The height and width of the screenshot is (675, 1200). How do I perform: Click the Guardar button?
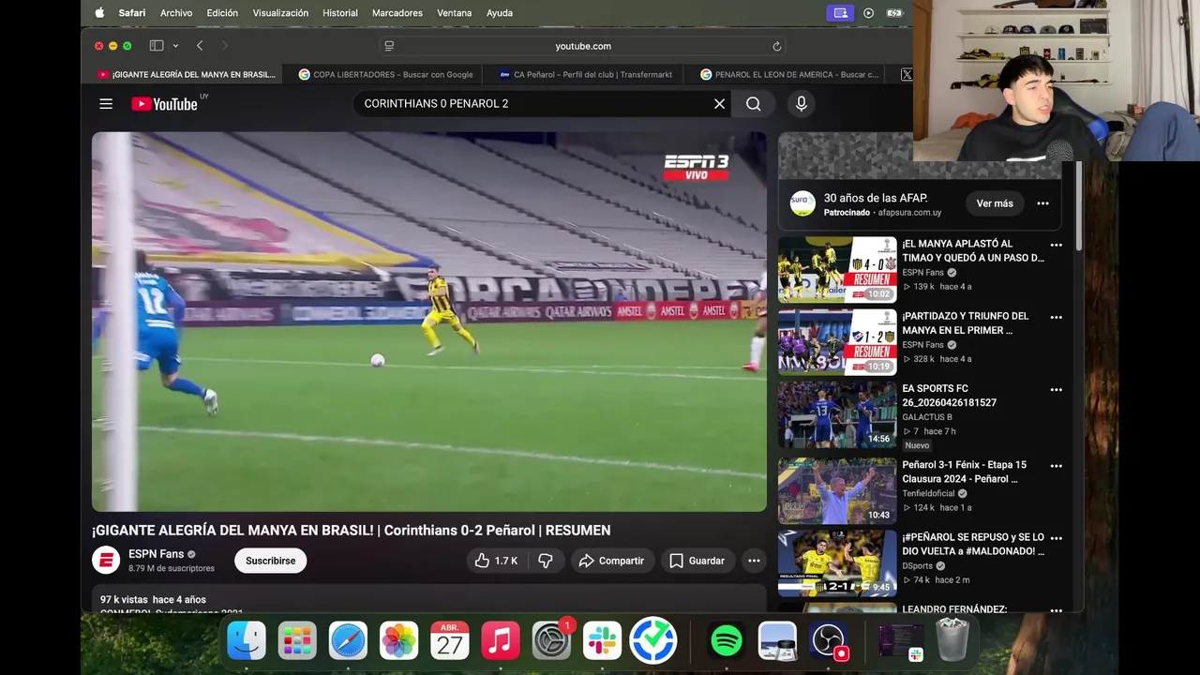coord(697,561)
